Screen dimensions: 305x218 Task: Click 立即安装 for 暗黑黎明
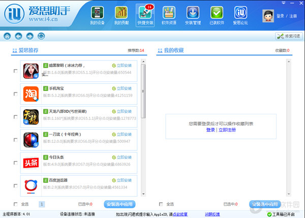coord(122,66)
